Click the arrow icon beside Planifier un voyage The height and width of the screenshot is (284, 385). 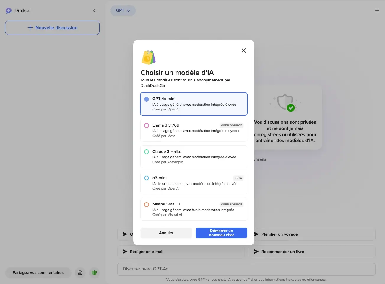[256, 234]
